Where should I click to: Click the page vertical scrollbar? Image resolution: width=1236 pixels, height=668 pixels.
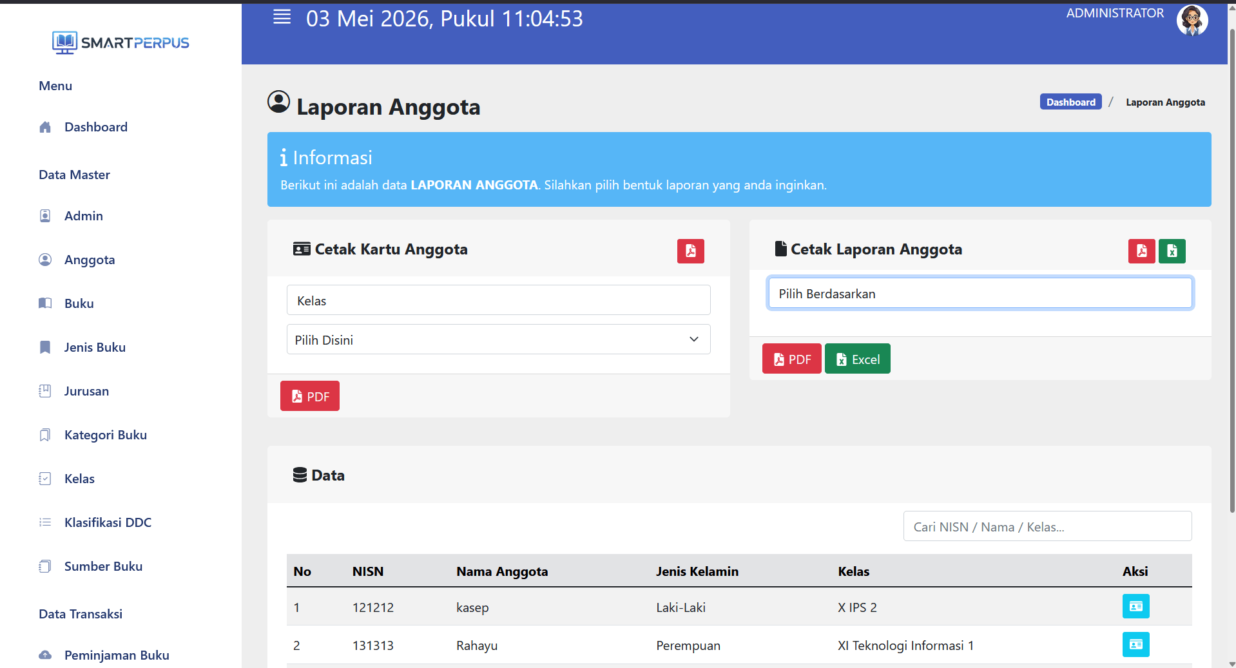pyautogui.click(x=1231, y=271)
